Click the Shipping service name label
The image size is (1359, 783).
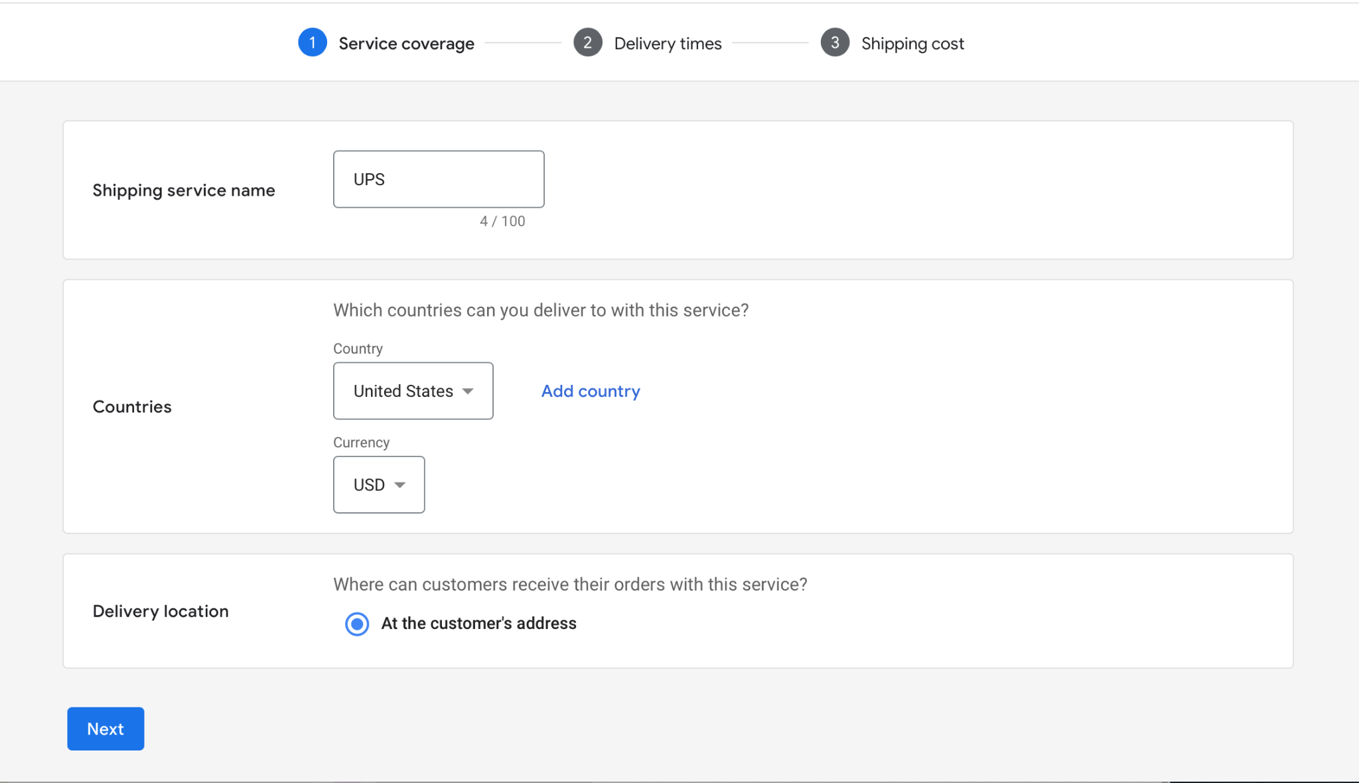pyautogui.click(x=184, y=190)
